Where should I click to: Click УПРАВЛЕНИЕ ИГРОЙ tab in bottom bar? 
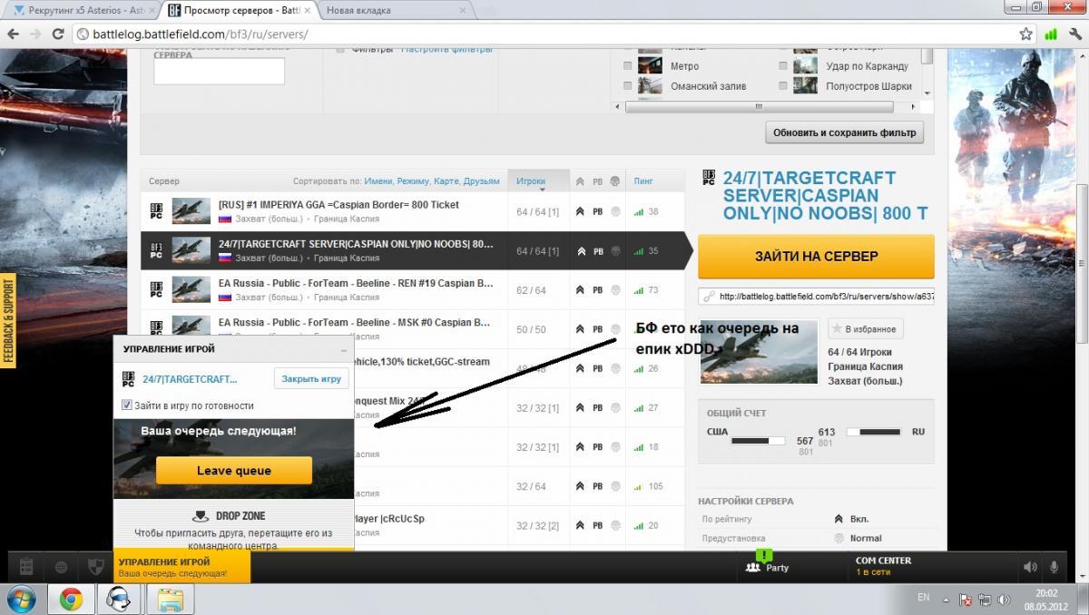(x=182, y=567)
